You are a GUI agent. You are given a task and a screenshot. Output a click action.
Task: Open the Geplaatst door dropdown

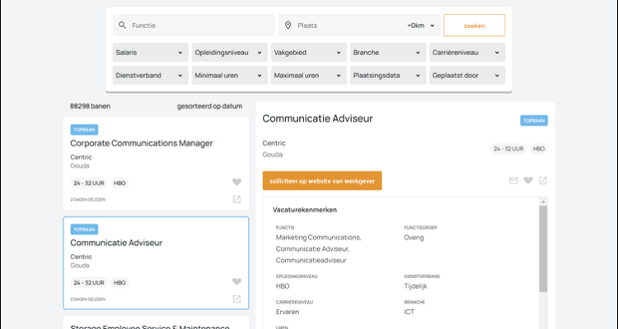466,75
